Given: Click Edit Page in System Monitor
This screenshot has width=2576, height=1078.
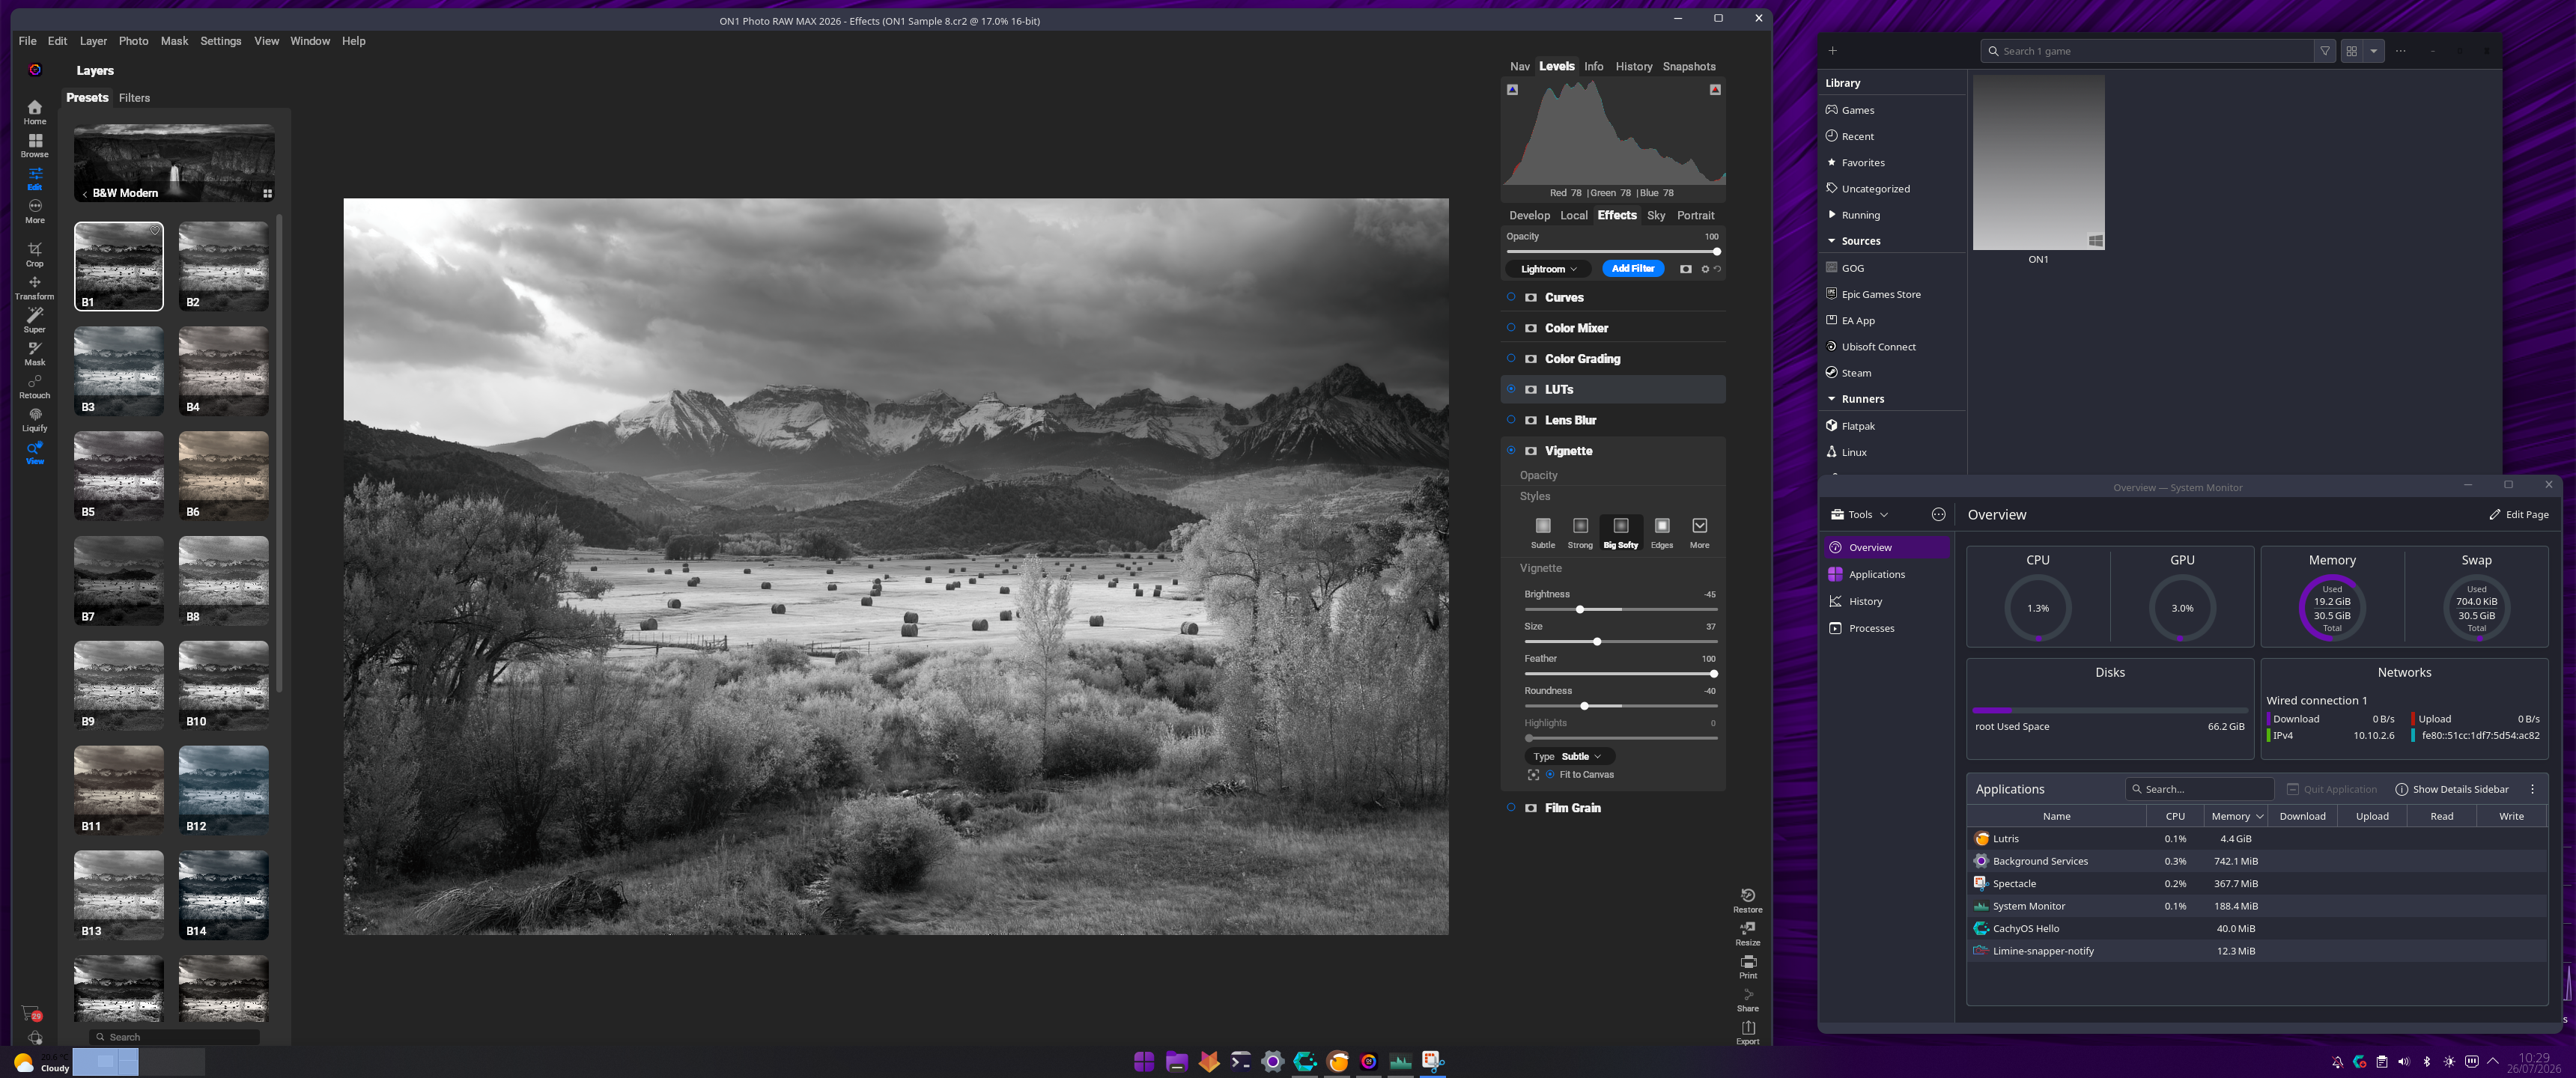Looking at the screenshot, I should pyautogui.click(x=2518, y=515).
